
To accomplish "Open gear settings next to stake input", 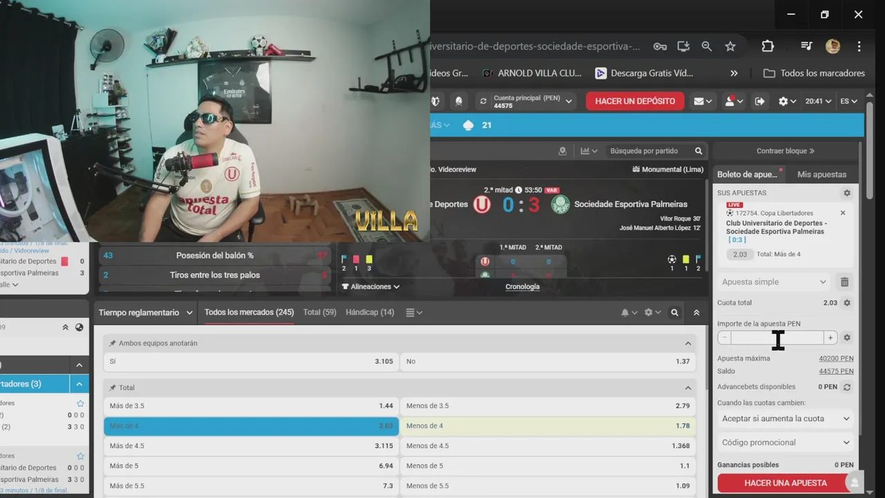I will click(x=846, y=338).
